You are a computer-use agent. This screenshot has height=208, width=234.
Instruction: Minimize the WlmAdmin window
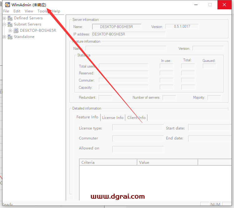(196, 5)
